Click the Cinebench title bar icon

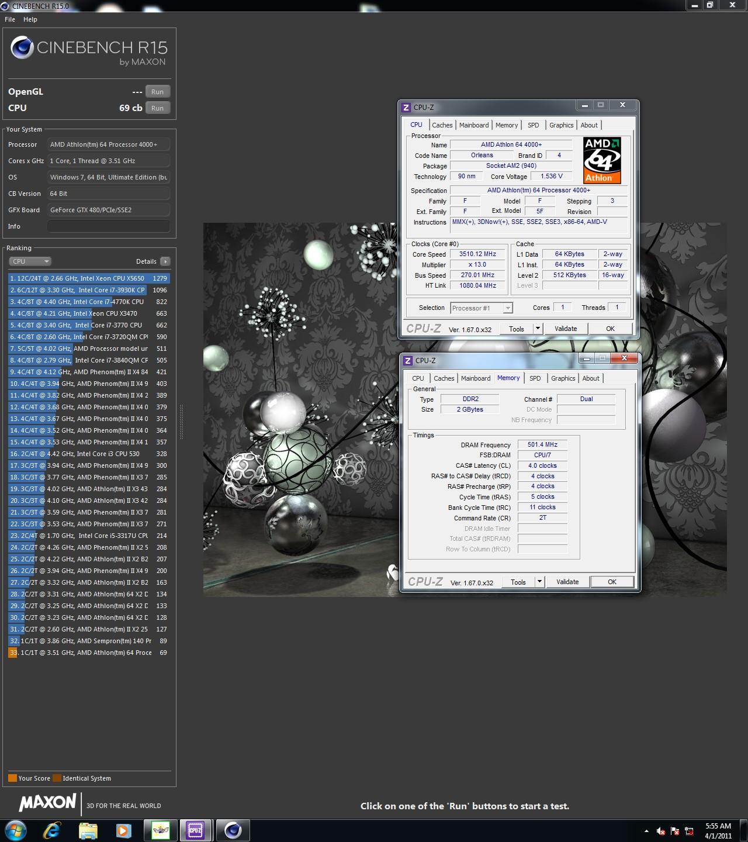pos(5,6)
